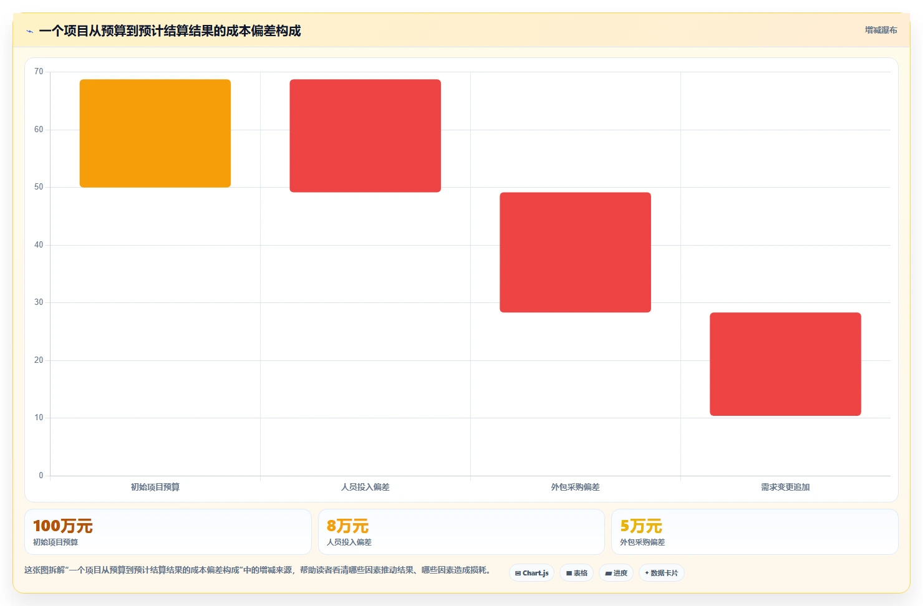Select the 进度 chip
This screenshot has height=606, width=923.
point(616,573)
